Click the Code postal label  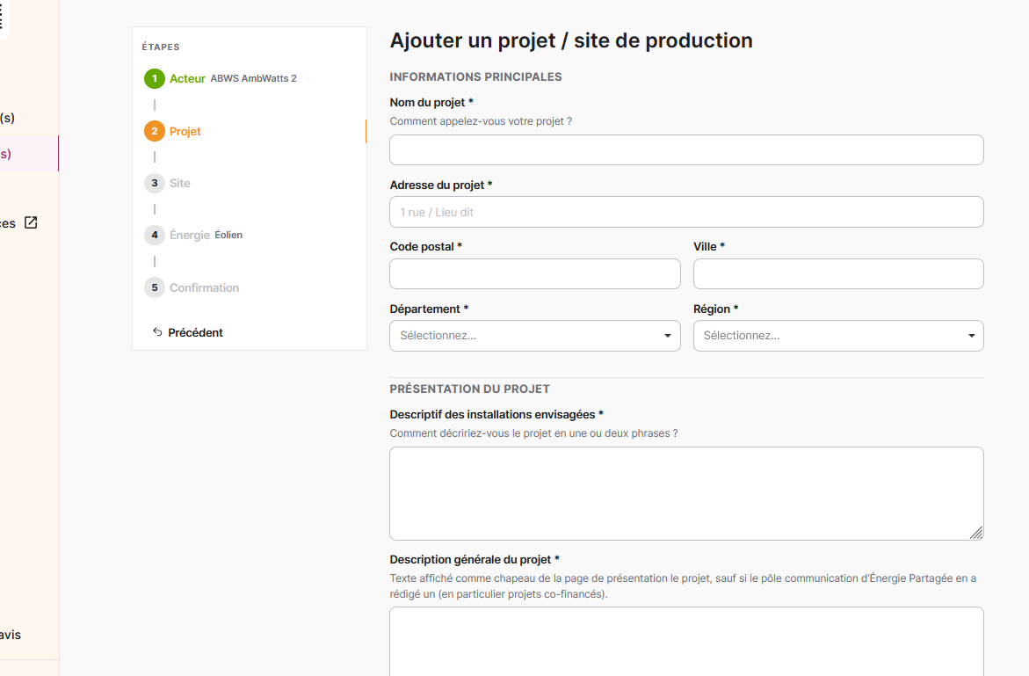(x=426, y=247)
